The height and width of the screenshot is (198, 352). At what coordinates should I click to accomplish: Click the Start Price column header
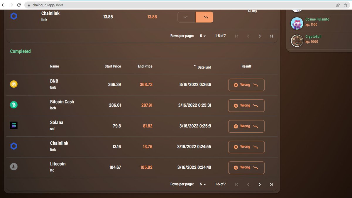tap(113, 66)
